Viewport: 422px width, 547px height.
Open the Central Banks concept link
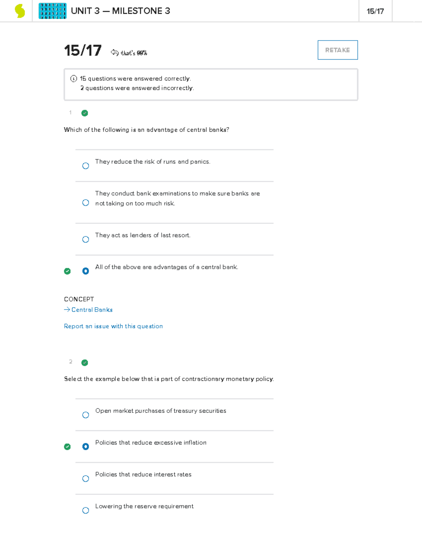(x=92, y=310)
